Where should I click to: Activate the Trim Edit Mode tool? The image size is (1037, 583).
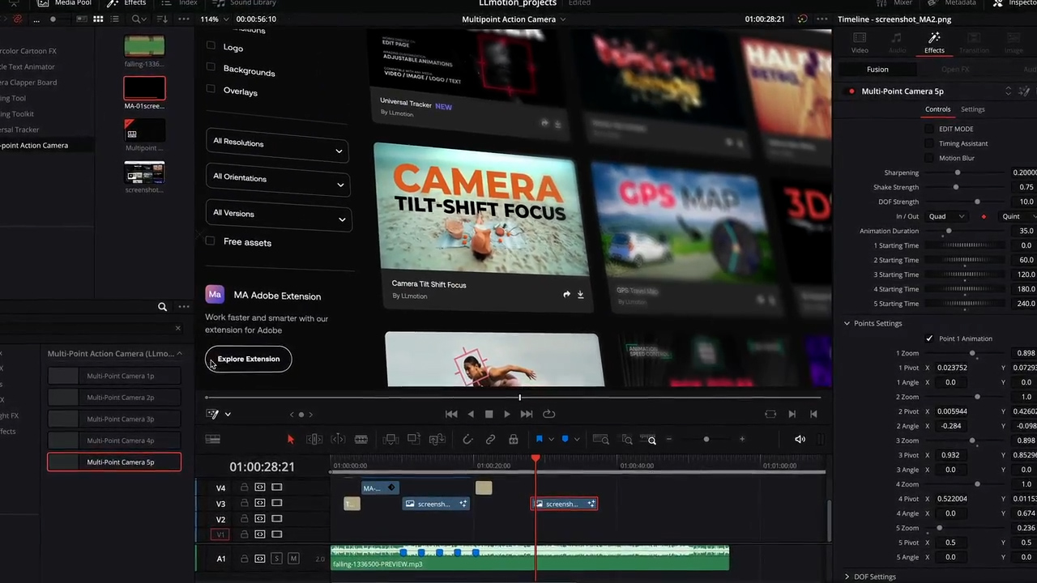[x=314, y=439]
